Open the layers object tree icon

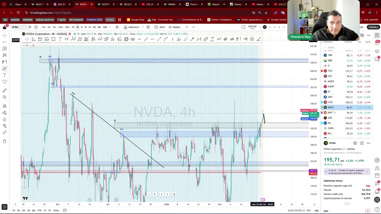(377, 51)
